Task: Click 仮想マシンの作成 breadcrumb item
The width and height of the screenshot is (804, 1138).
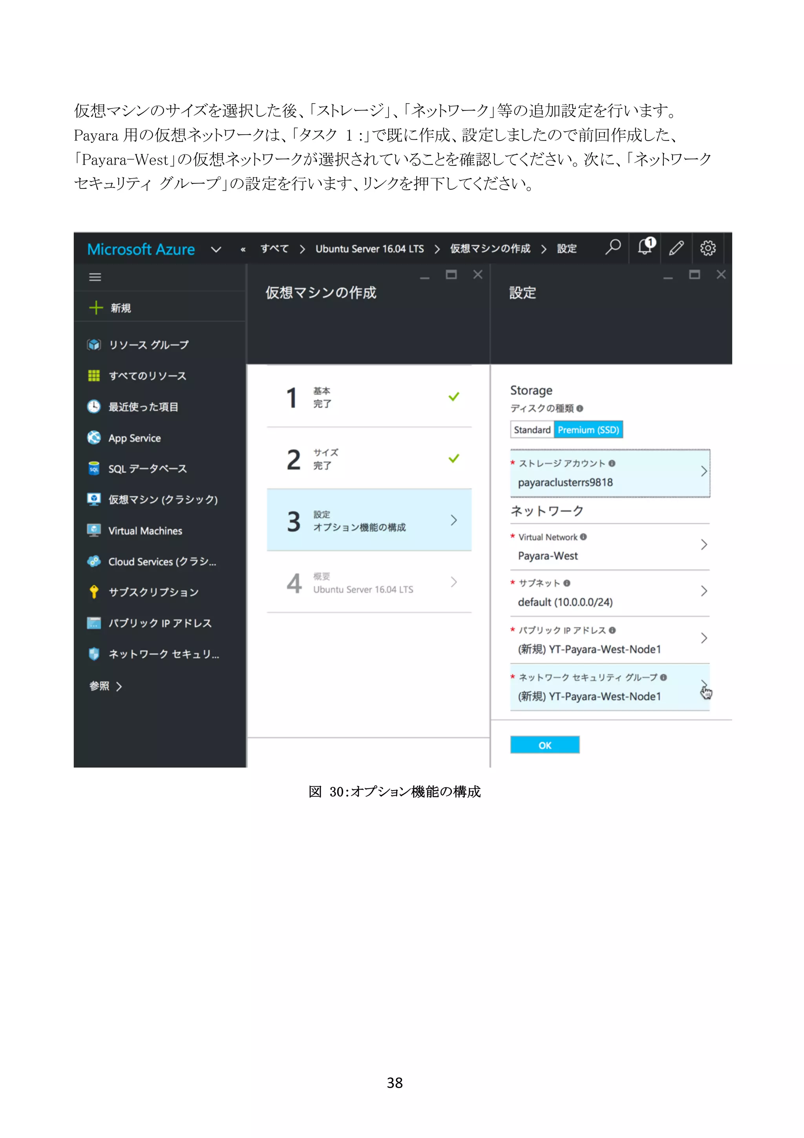Action: [x=490, y=249]
